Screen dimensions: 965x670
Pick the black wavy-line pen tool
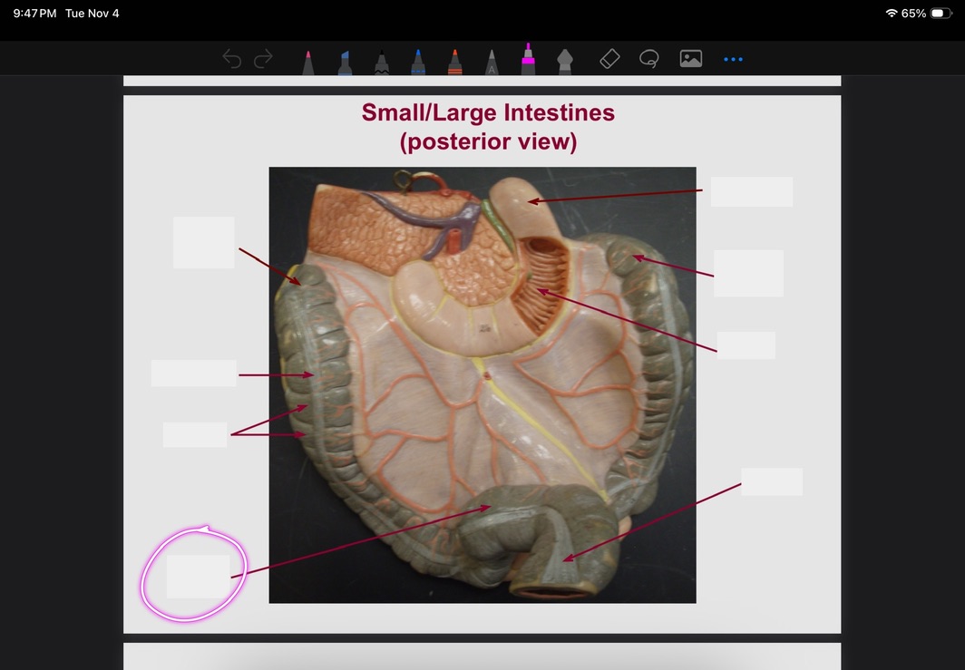point(382,62)
